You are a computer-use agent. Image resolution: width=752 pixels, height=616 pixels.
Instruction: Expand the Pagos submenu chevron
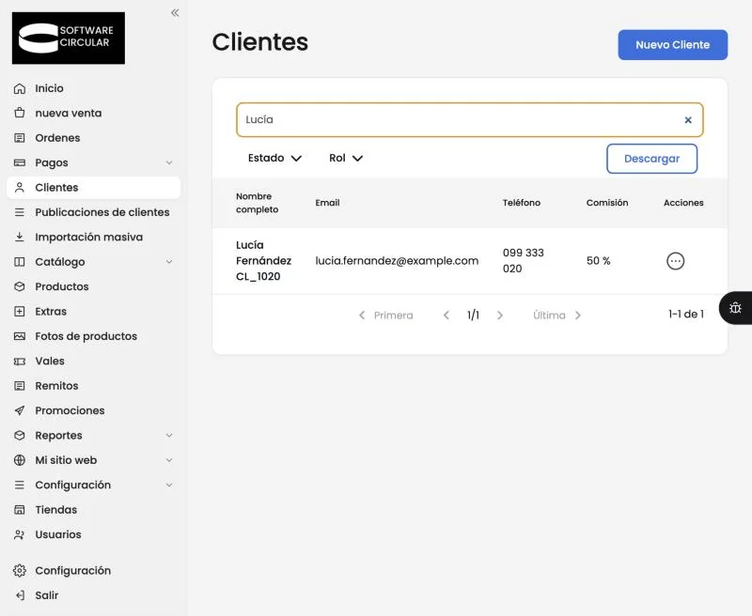pos(169,162)
